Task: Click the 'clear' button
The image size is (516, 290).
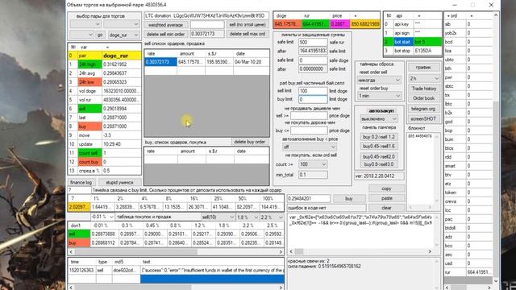Action: pyautogui.click(x=386, y=208)
